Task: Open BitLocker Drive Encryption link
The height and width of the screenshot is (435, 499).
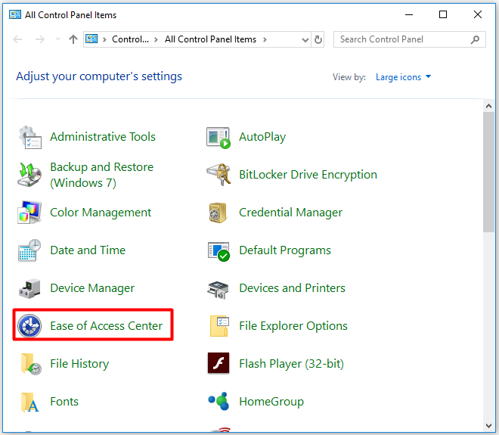Action: (308, 175)
